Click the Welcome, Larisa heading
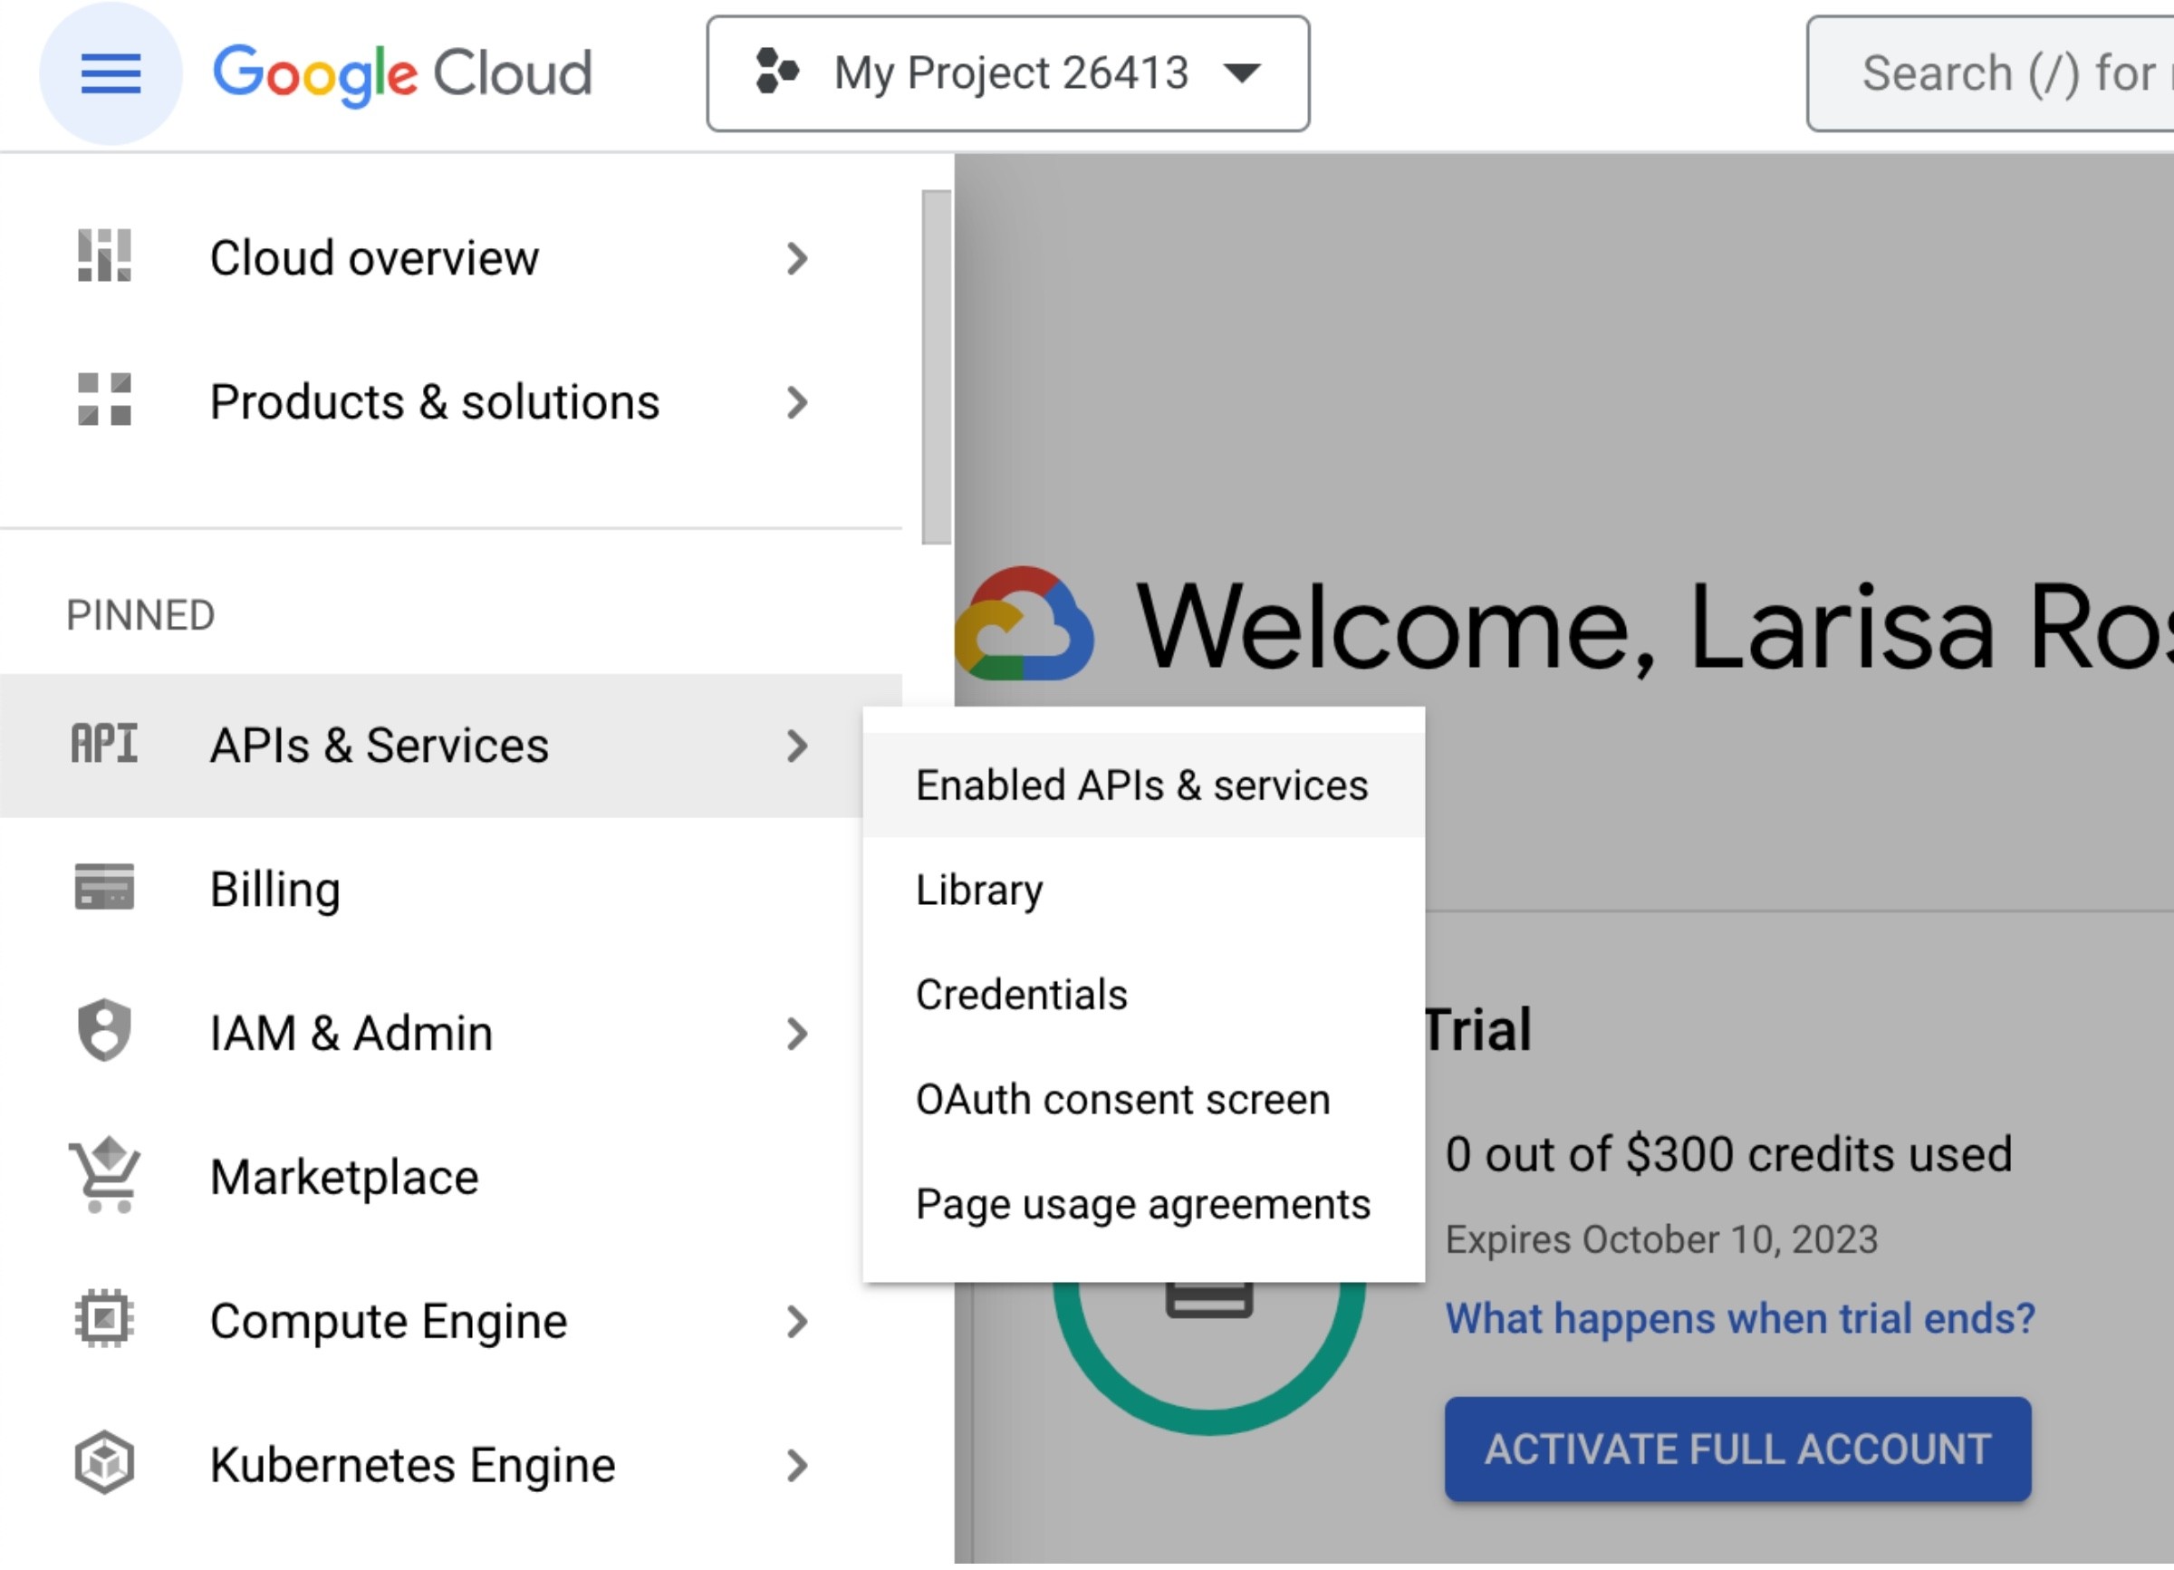The width and height of the screenshot is (2174, 1570). [x=1654, y=628]
